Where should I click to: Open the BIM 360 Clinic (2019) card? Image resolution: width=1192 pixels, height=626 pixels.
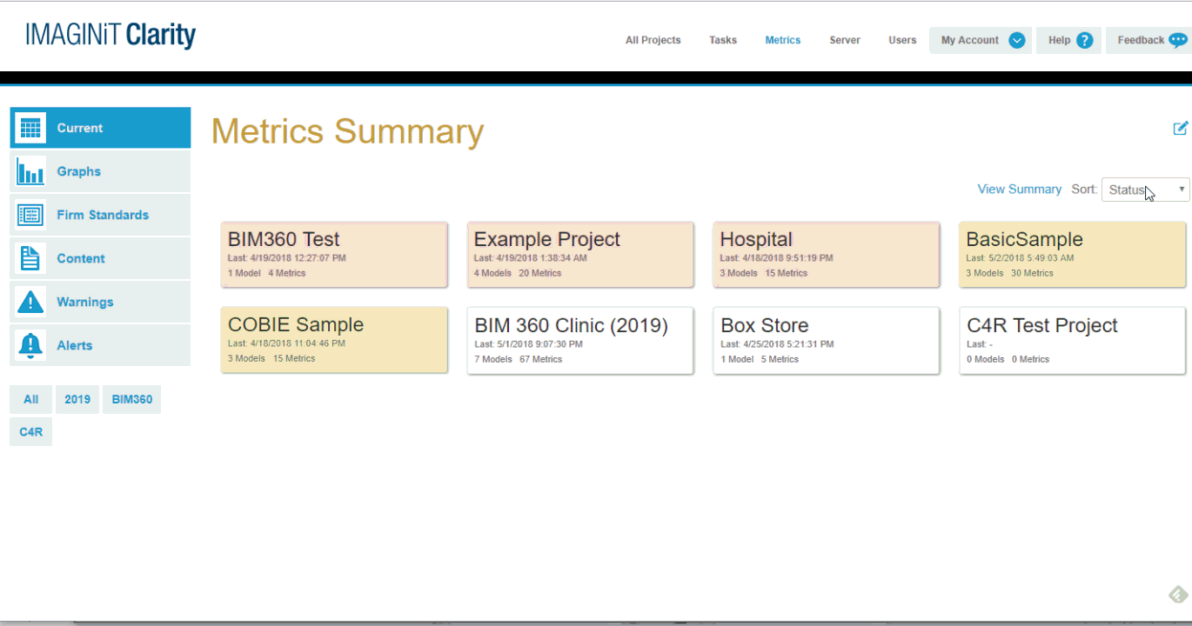(x=580, y=341)
